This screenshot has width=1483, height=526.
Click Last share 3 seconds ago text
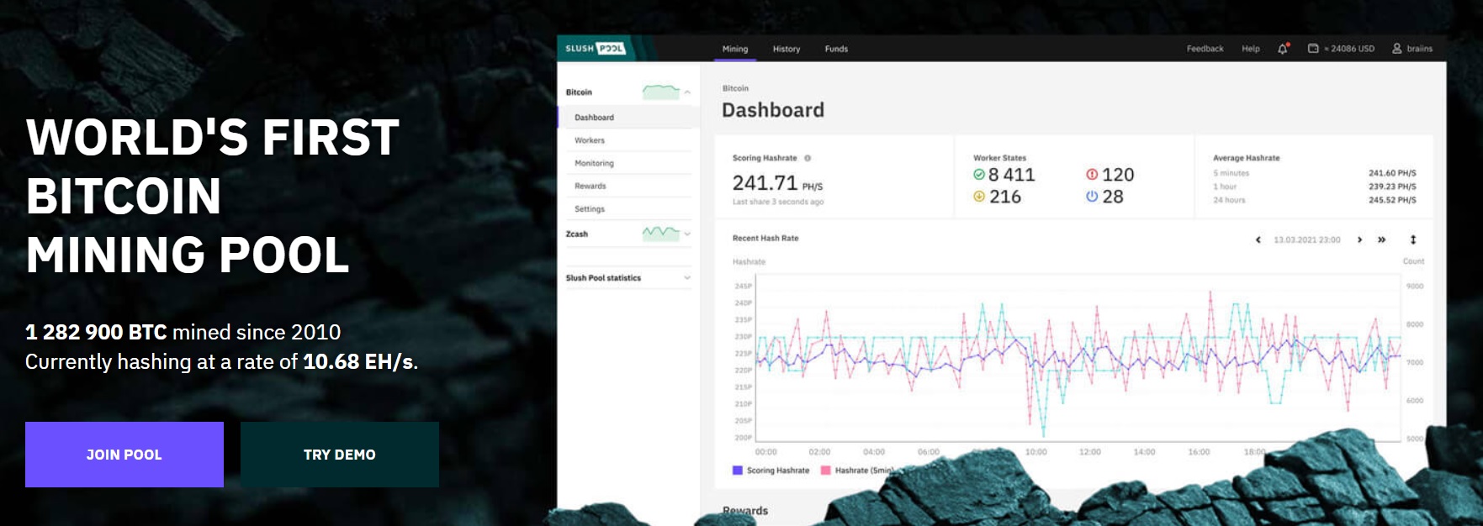pyautogui.click(x=778, y=203)
